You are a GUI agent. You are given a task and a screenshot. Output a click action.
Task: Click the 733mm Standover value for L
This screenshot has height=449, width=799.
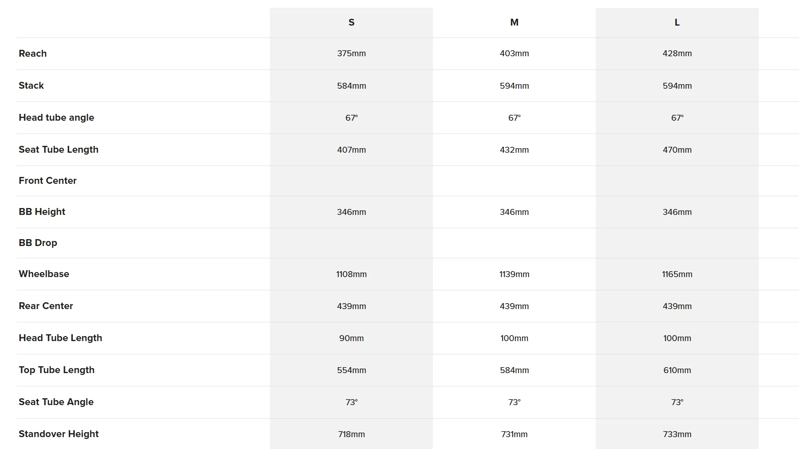(x=677, y=434)
